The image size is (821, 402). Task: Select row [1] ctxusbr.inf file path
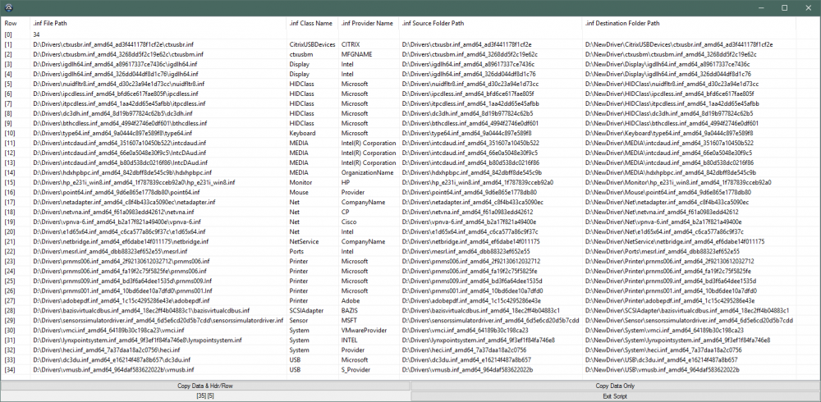[x=113, y=44]
